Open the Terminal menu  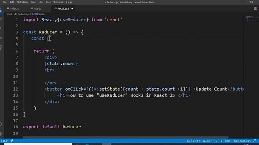[58, 2]
